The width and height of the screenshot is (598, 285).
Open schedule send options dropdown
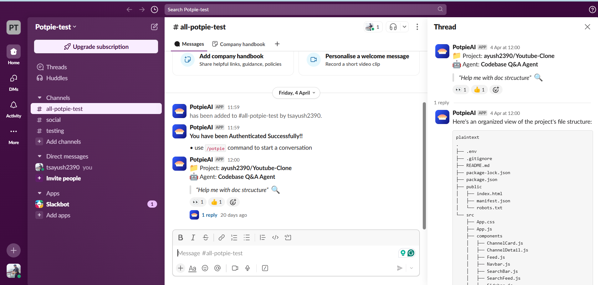point(411,268)
